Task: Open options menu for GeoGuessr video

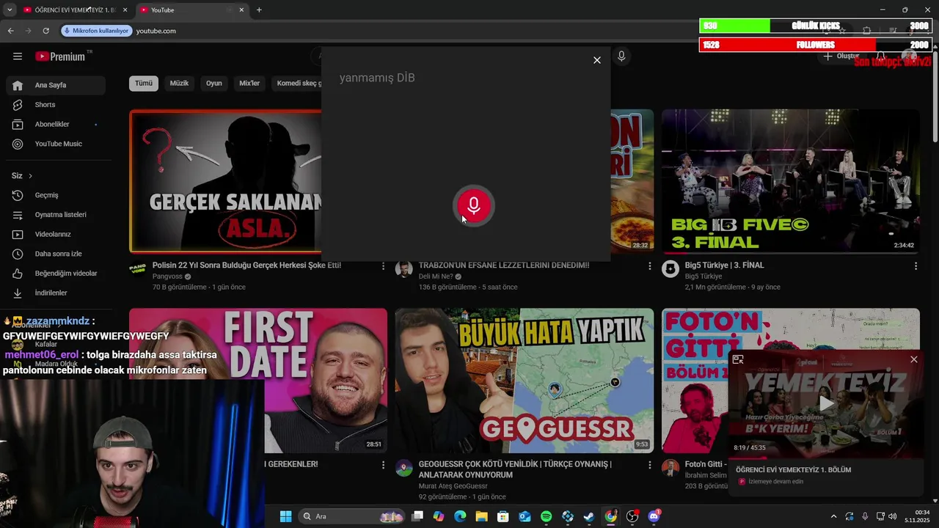Action: (649, 465)
